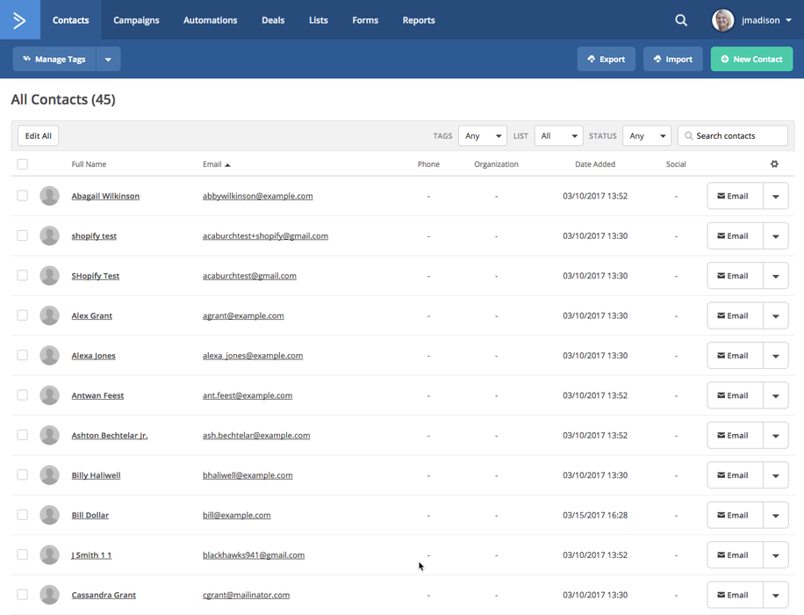Viewport: 804px width, 615px height.
Task: Sort by Email column arrow
Action: click(227, 165)
